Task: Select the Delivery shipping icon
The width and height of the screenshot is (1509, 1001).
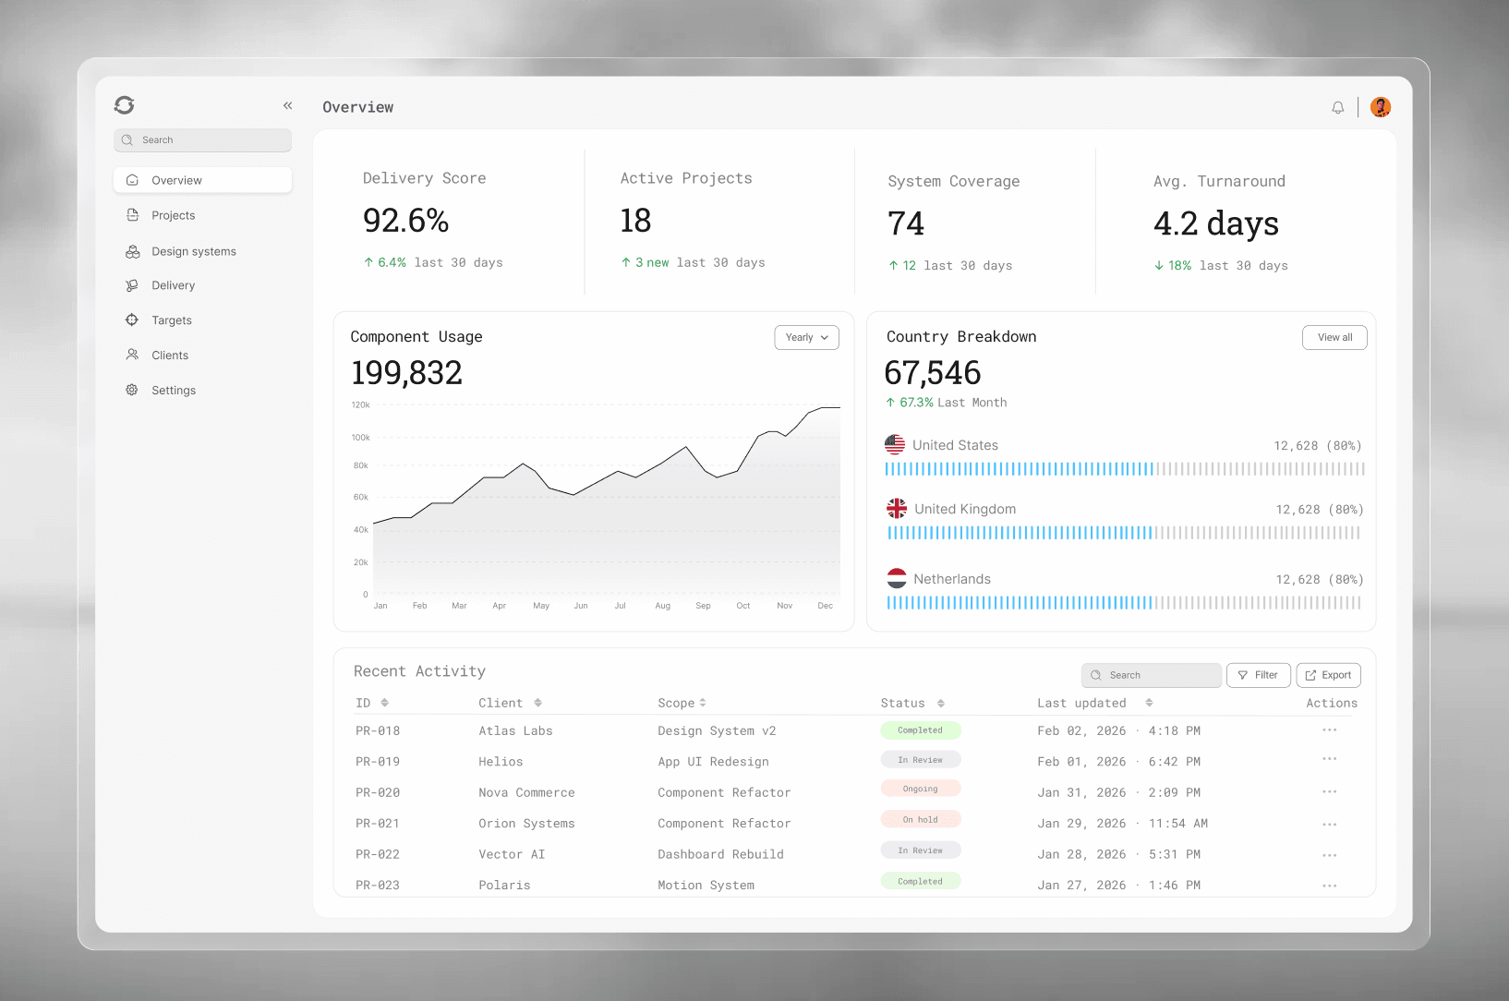Action: click(132, 285)
